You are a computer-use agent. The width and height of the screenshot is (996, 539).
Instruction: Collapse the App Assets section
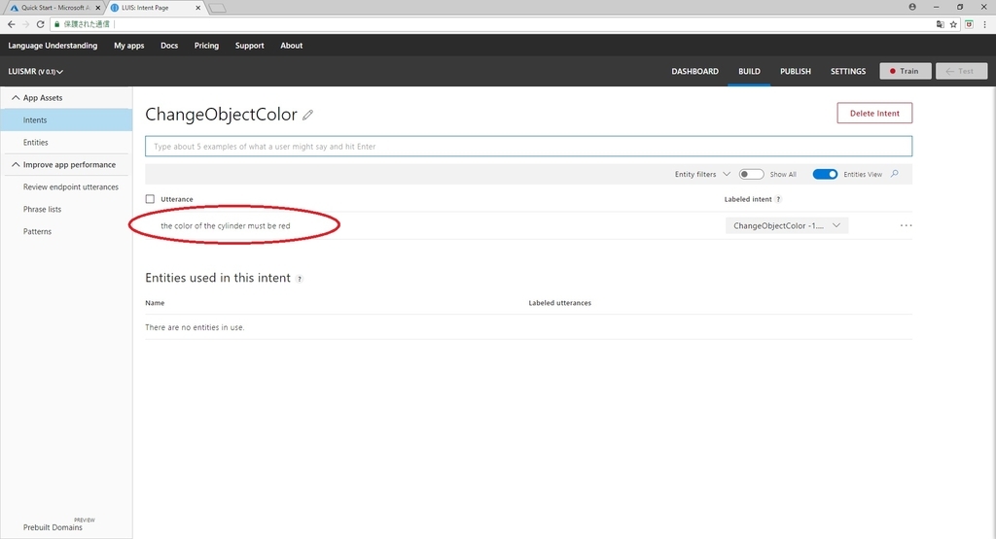16,98
